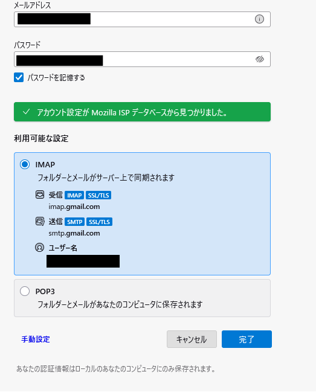The width and height of the screenshot is (316, 392).
Task: Click the checkmark icon in green banner
Action: [26, 112]
